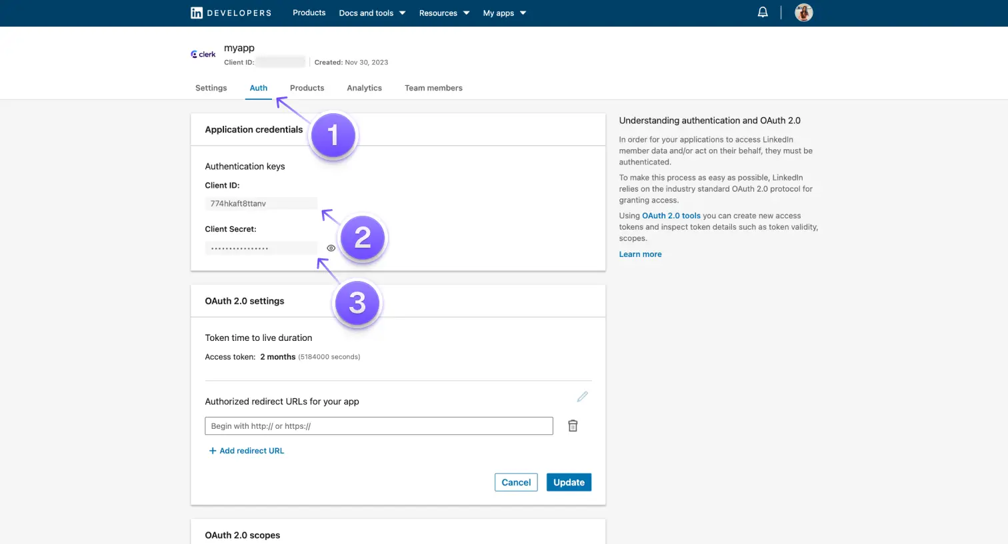1008x544 pixels.
Task: Click the redirect URL input field
Action: tap(379, 425)
